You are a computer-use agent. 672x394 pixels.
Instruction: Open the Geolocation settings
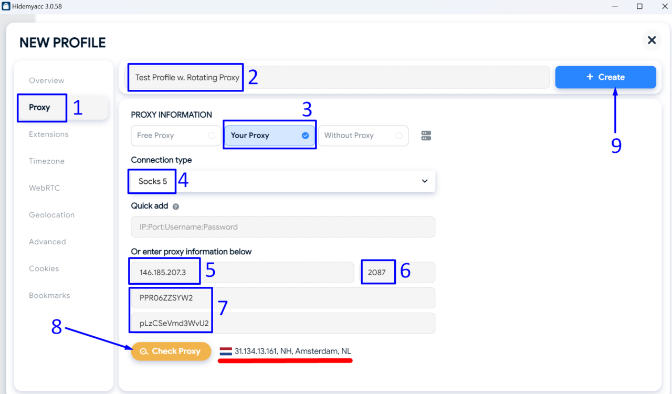51,214
